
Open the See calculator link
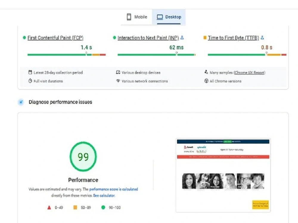click(x=104, y=196)
